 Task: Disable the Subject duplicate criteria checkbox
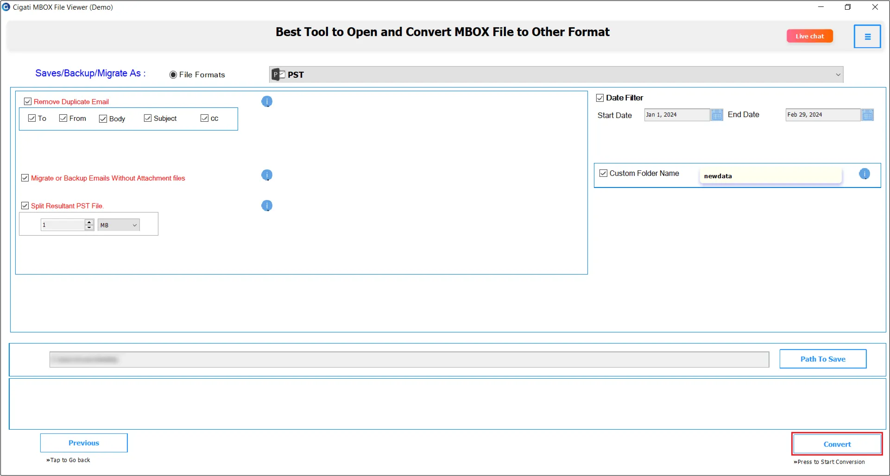(x=148, y=118)
